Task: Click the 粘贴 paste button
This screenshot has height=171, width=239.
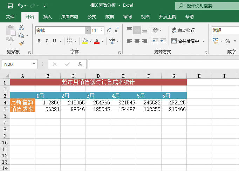Action: pos(10,35)
